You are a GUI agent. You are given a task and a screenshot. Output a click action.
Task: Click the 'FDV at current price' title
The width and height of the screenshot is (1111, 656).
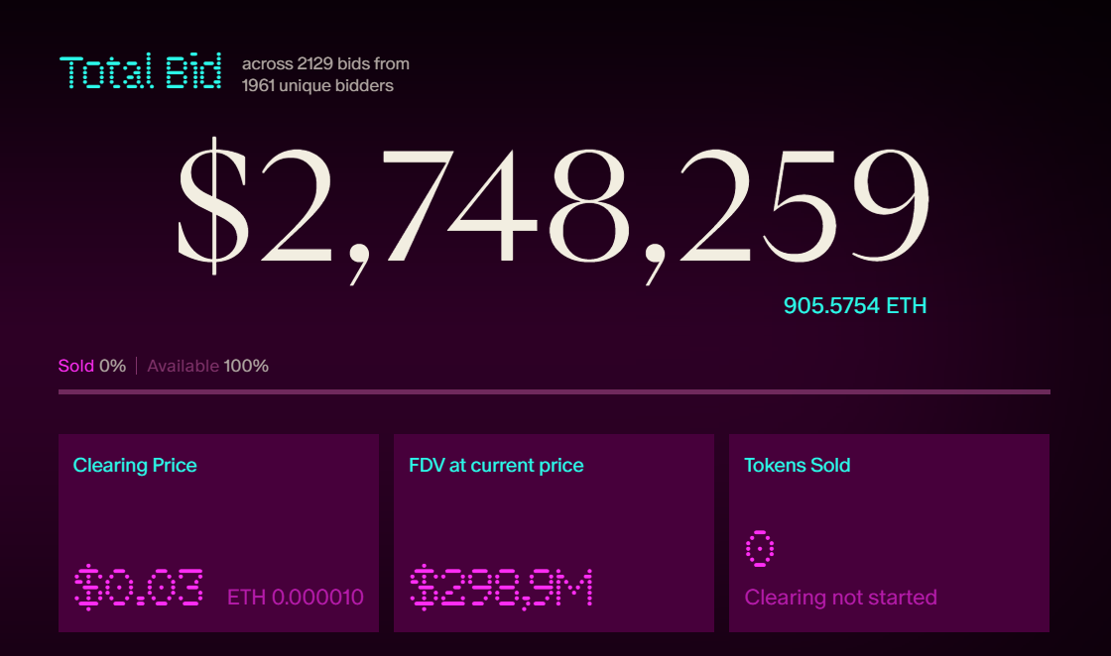(x=496, y=465)
